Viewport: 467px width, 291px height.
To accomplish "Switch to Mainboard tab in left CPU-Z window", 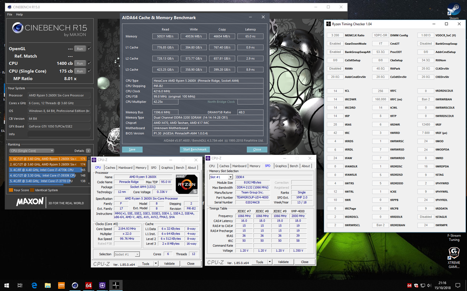I will 125,168.
